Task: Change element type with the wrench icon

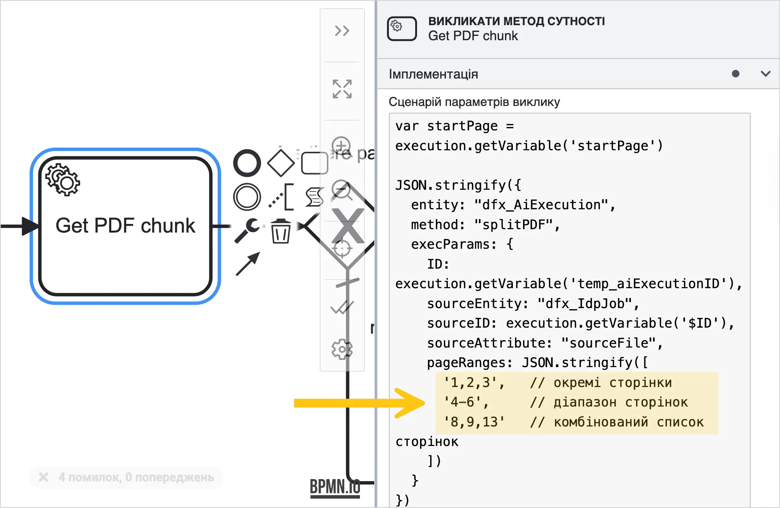Action: [x=247, y=230]
